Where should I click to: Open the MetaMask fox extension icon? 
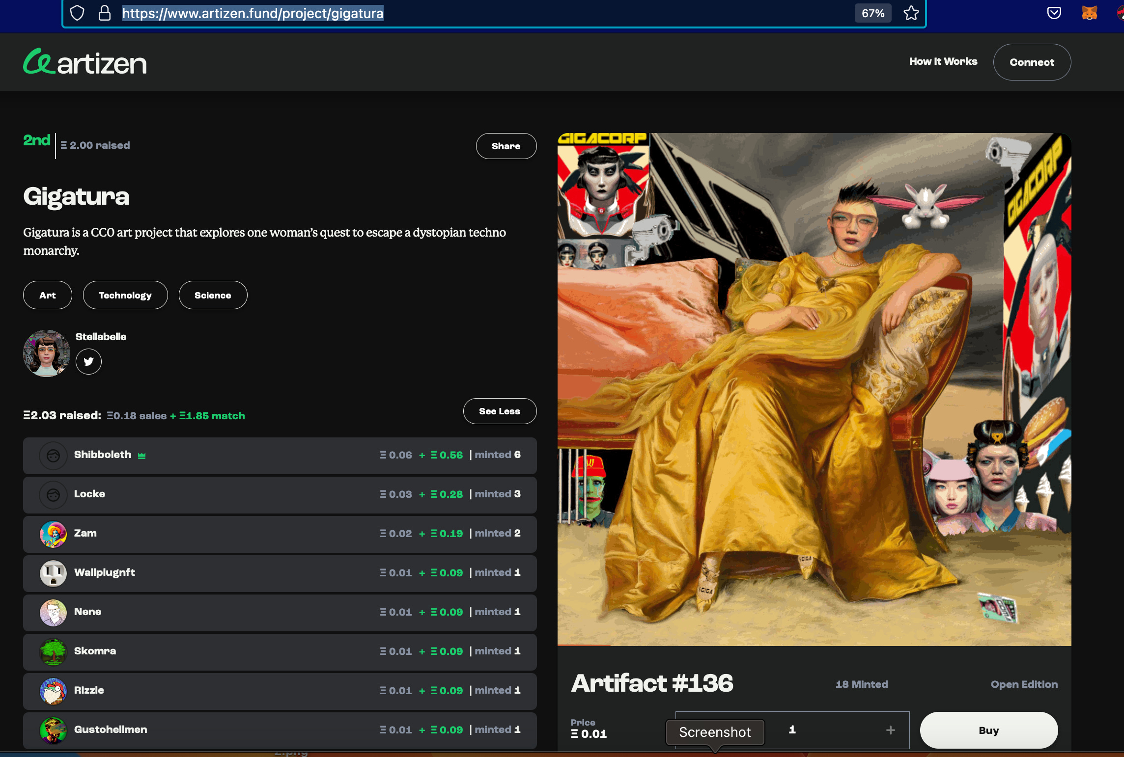coord(1089,13)
